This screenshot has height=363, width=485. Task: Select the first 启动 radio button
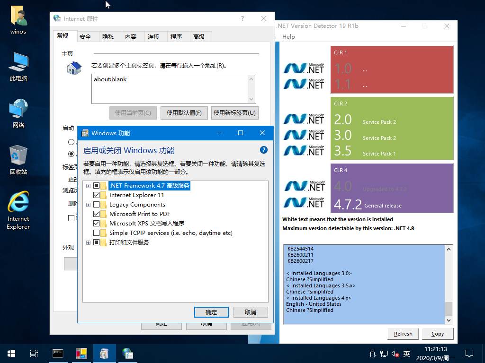[71, 142]
